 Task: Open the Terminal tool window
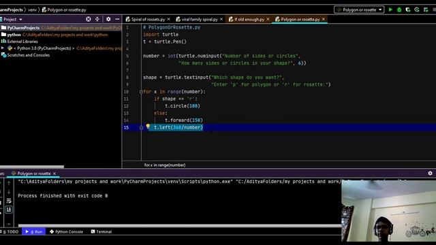tap(102, 231)
